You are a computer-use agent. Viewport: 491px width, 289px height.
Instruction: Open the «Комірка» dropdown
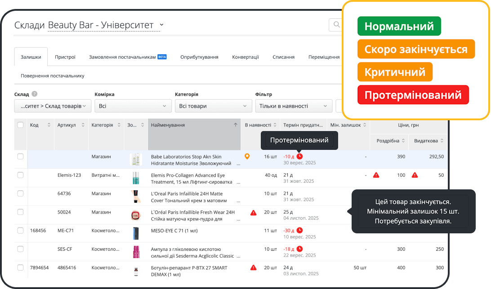[133, 106]
